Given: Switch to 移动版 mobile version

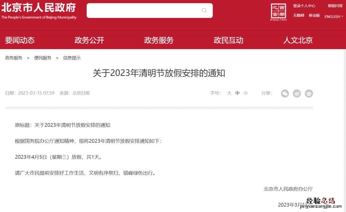Looking at the screenshot, I should (314, 15).
